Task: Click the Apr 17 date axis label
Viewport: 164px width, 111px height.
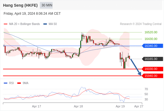Action: (36, 106)
